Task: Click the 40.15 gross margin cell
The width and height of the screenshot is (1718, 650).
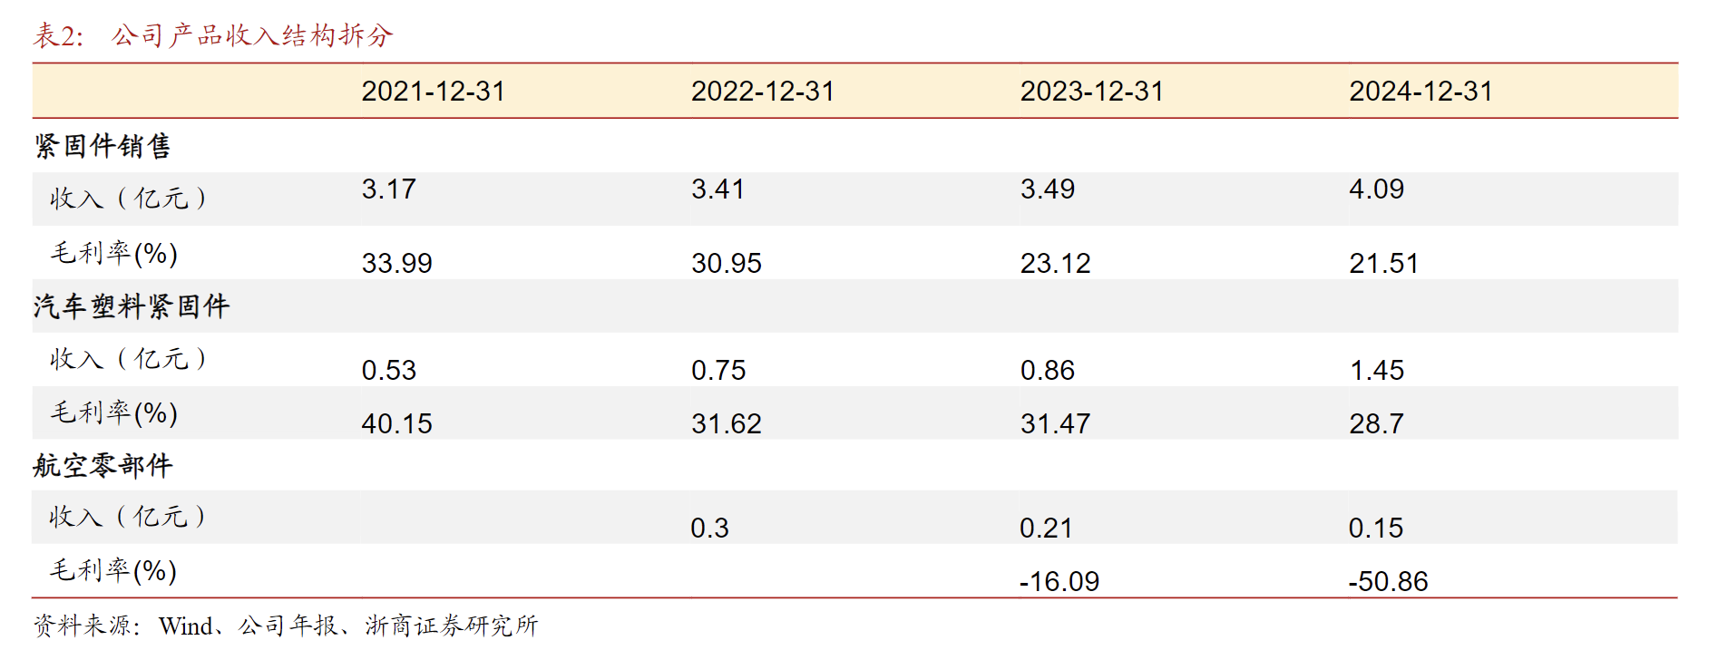Action: pyautogui.click(x=396, y=424)
